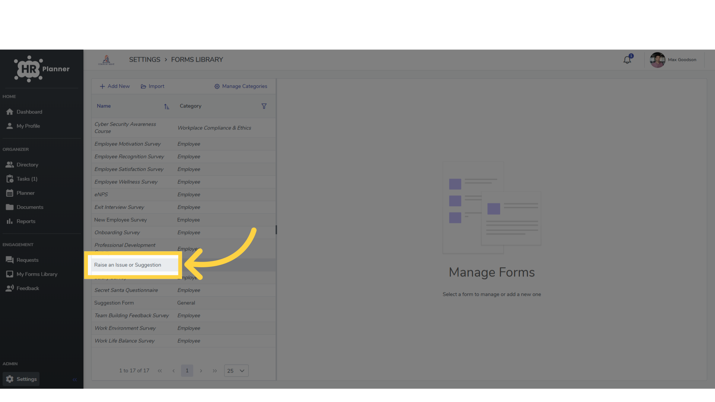Select Exit Interview Survey row
Image resolution: width=715 pixels, height=402 pixels.
[x=184, y=207]
